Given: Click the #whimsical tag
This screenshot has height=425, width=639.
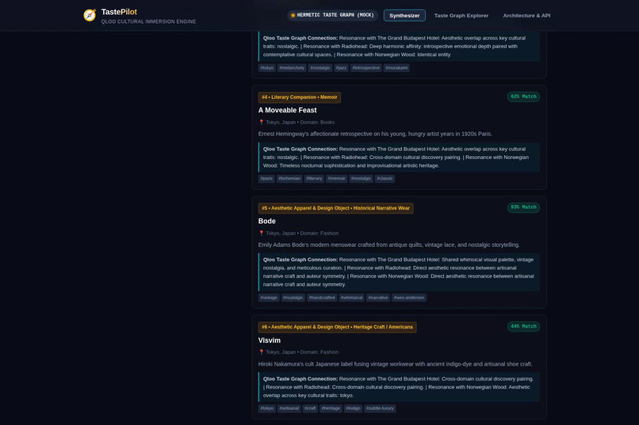Looking at the screenshot, I should coord(352,298).
